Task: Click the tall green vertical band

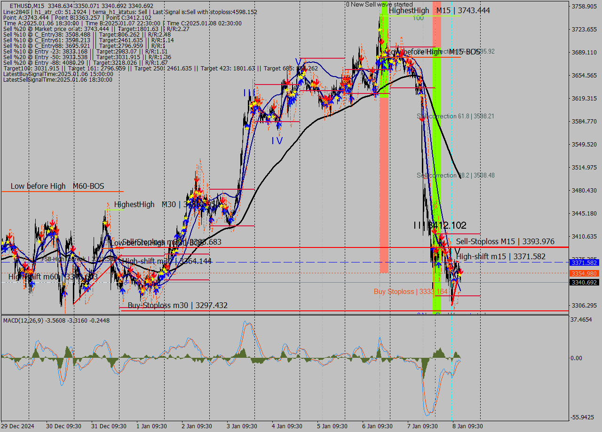Action: [436, 141]
